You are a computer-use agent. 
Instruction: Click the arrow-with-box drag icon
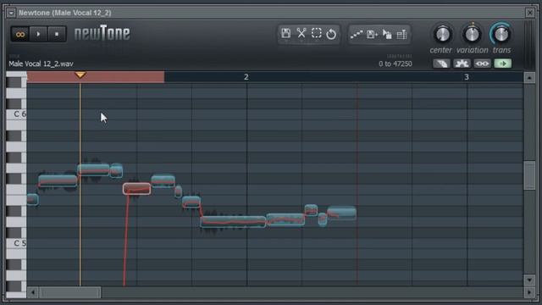click(387, 34)
